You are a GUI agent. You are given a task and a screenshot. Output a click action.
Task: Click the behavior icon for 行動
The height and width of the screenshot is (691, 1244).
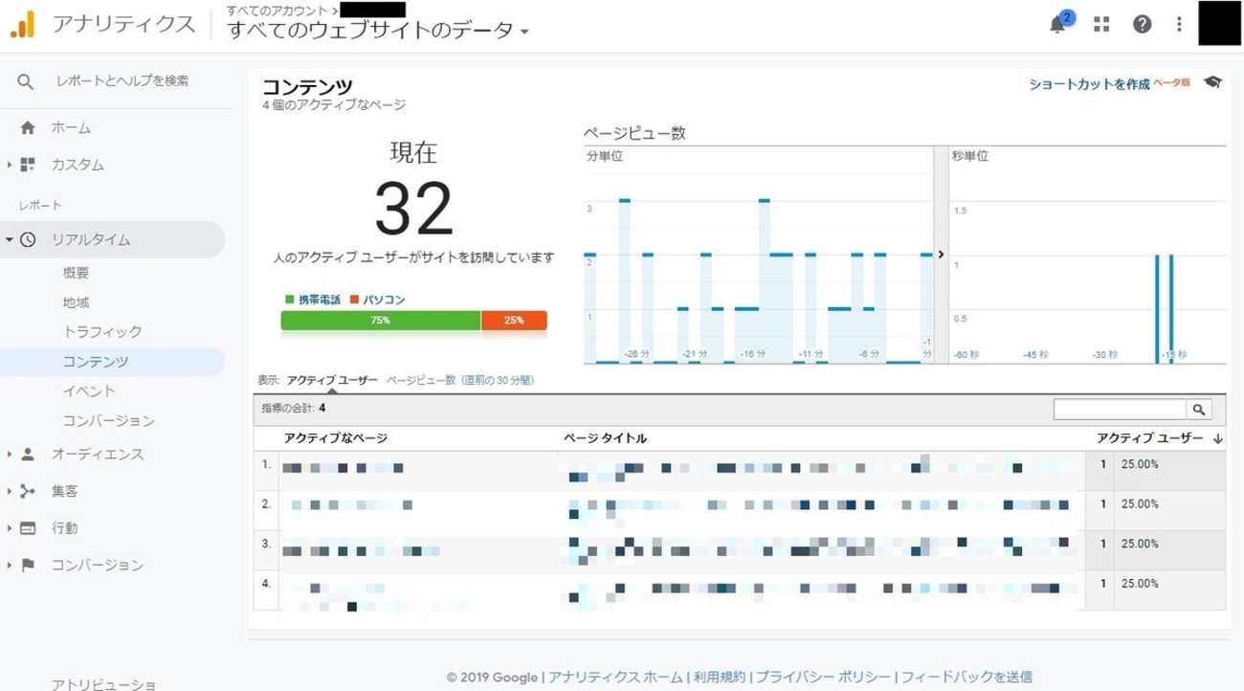[x=28, y=527]
